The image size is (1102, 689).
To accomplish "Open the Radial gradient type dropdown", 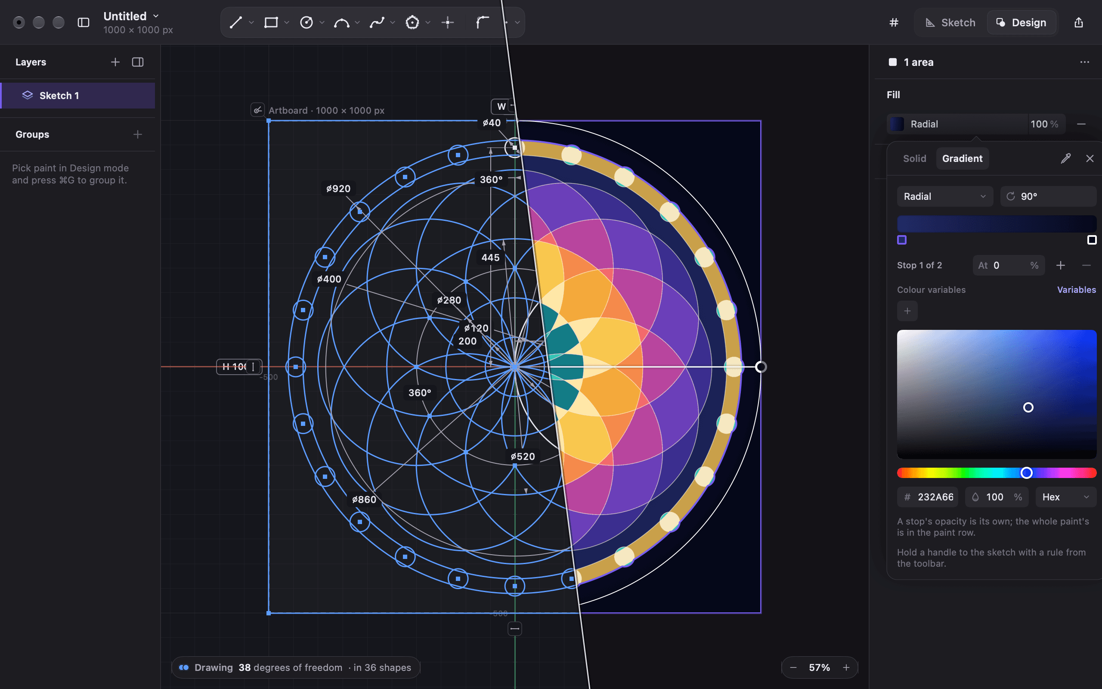I will click(945, 196).
